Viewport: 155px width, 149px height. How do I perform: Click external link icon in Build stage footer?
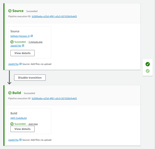(20, 140)
